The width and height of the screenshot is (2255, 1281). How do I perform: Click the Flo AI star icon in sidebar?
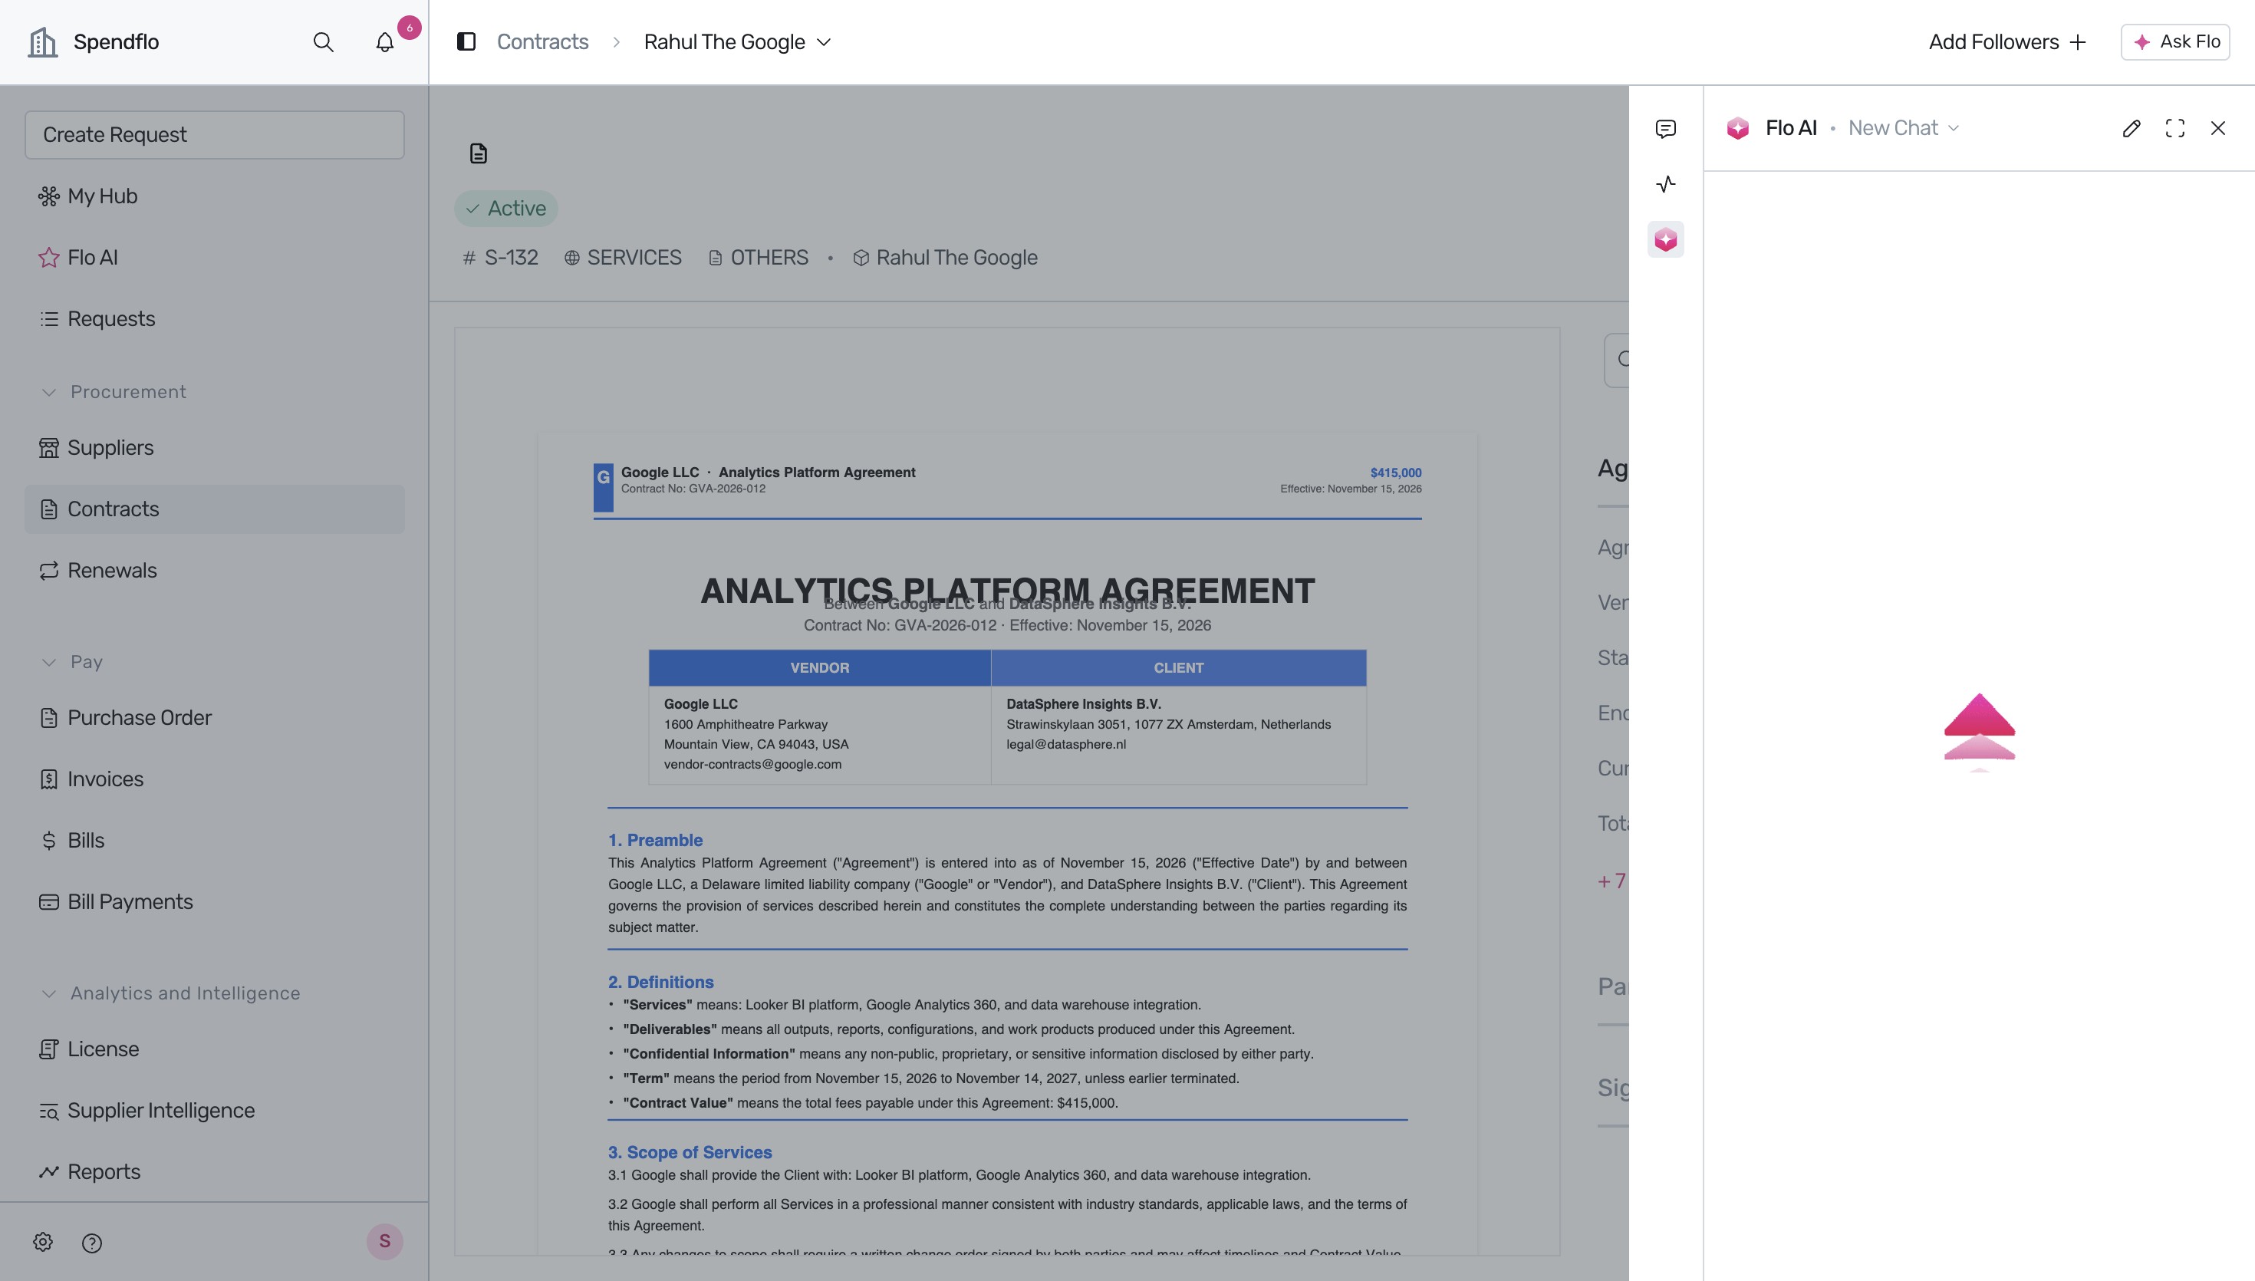point(49,257)
